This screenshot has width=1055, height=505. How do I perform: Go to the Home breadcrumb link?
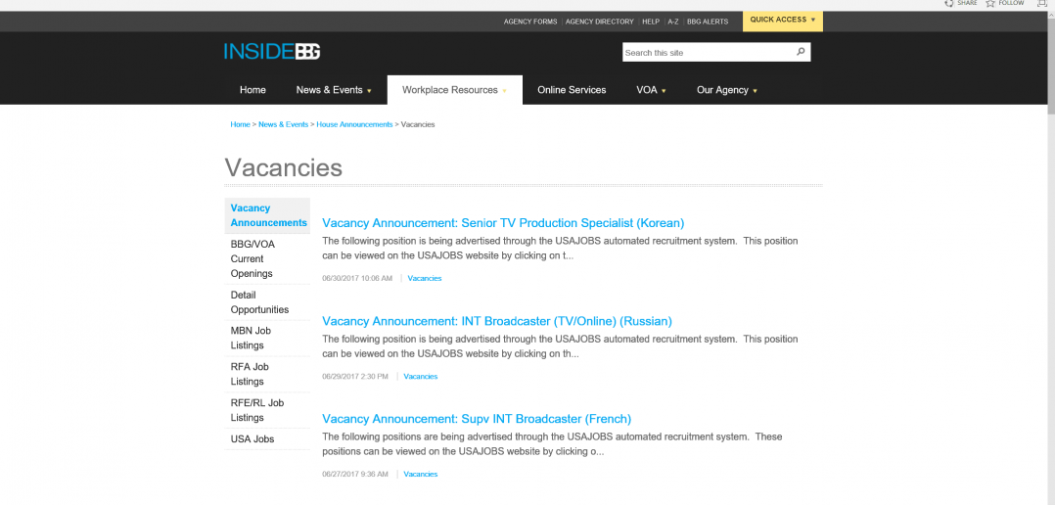[x=240, y=124]
